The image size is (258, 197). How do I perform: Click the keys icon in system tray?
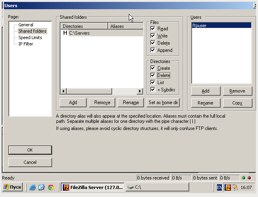(x=235, y=187)
